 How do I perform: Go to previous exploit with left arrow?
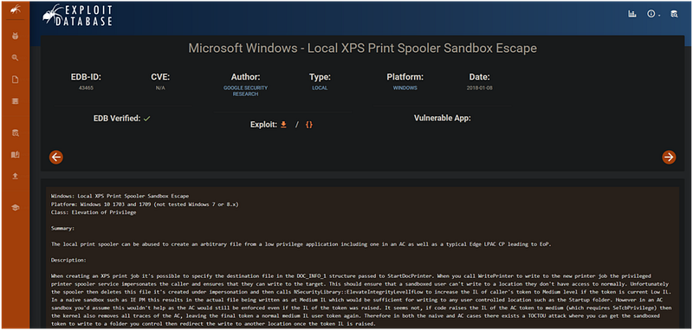(x=56, y=157)
